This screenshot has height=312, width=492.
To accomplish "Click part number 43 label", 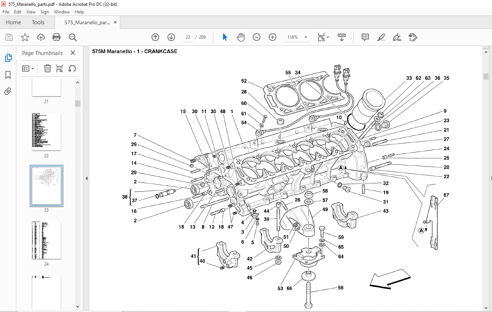I will pyautogui.click(x=386, y=211).
